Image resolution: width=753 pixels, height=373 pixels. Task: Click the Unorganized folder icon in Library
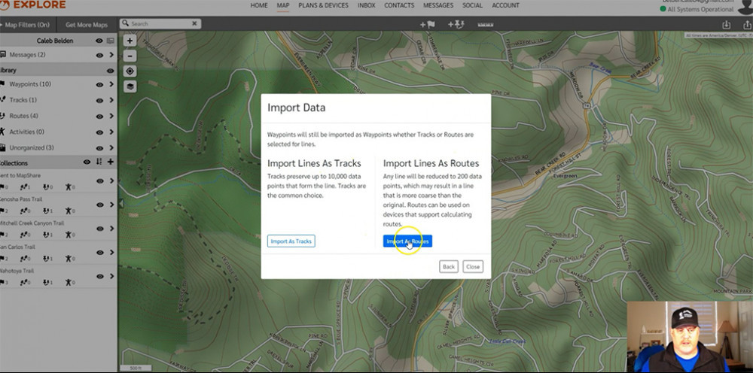click(2, 147)
